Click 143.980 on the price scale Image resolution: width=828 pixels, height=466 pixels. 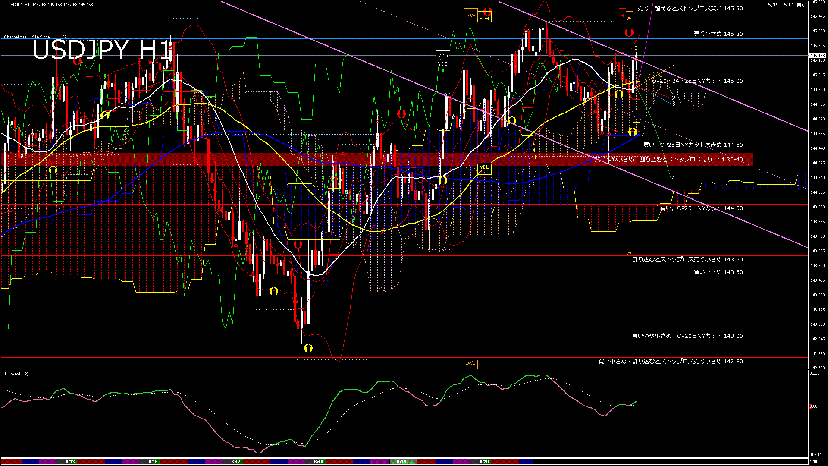click(818, 207)
